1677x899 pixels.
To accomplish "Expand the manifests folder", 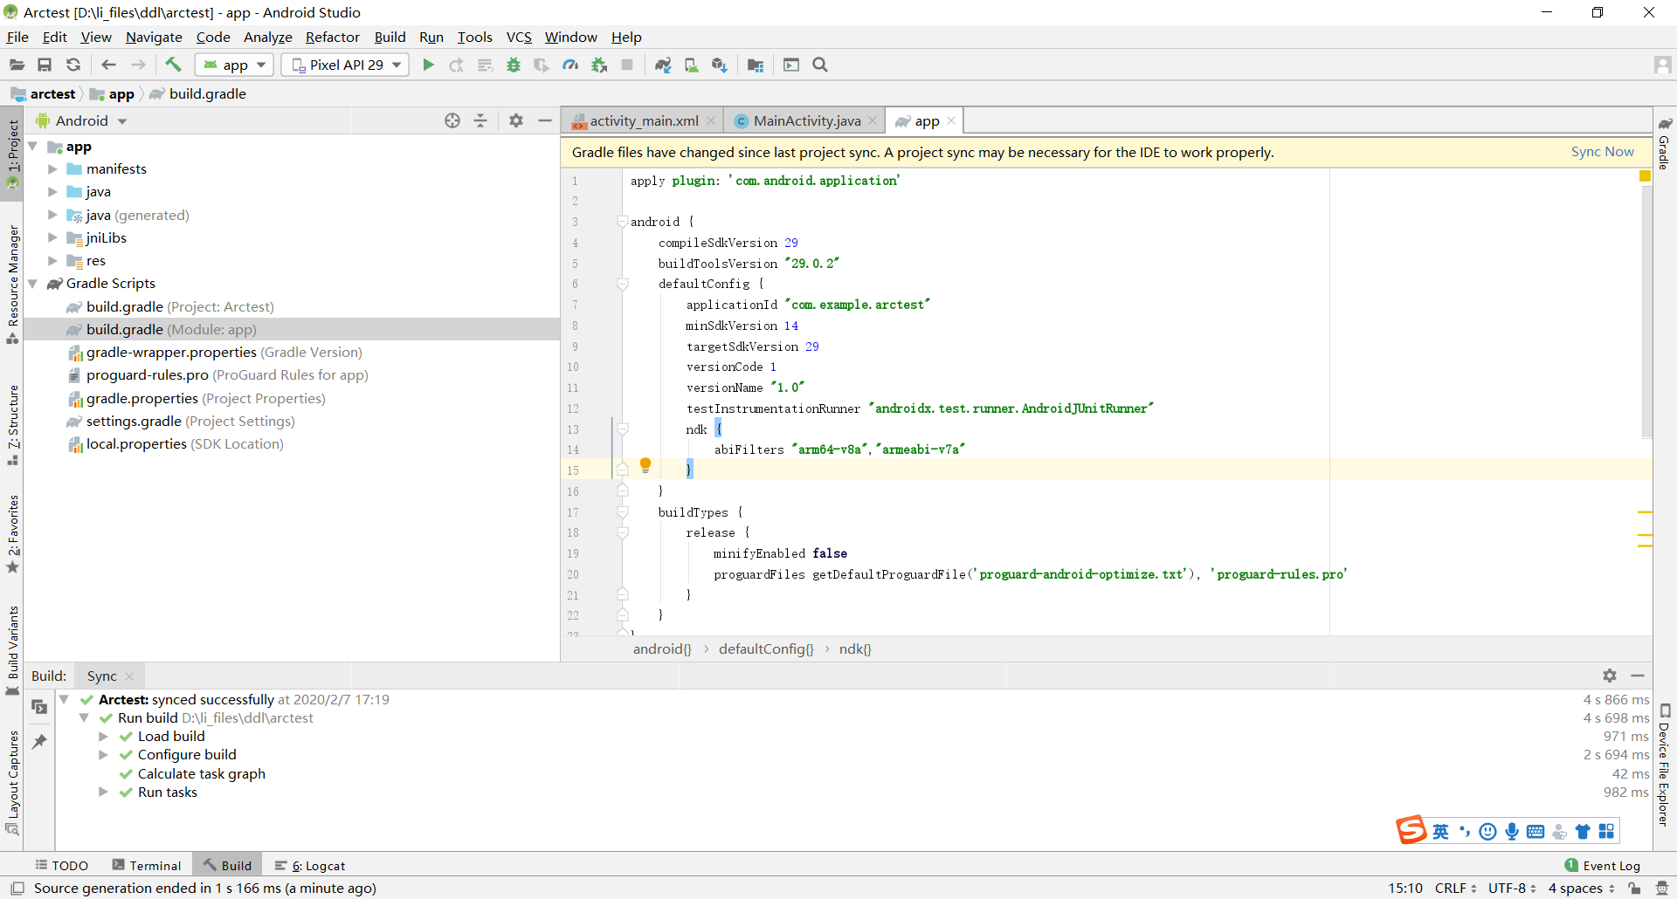I will click(x=54, y=168).
